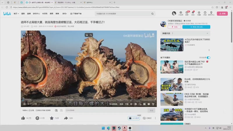Screen dimensions: 233x131
Task: Click the danmaku text input field
Action: [106, 110]
